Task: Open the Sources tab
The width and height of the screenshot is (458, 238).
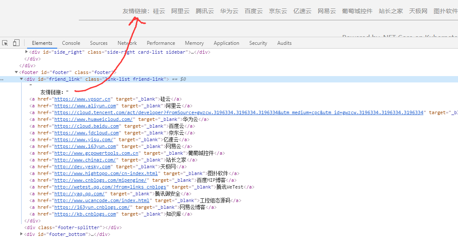Action: (x=98, y=43)
